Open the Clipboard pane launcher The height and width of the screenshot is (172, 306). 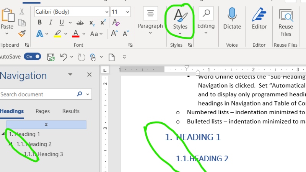[x=27, y=45]
